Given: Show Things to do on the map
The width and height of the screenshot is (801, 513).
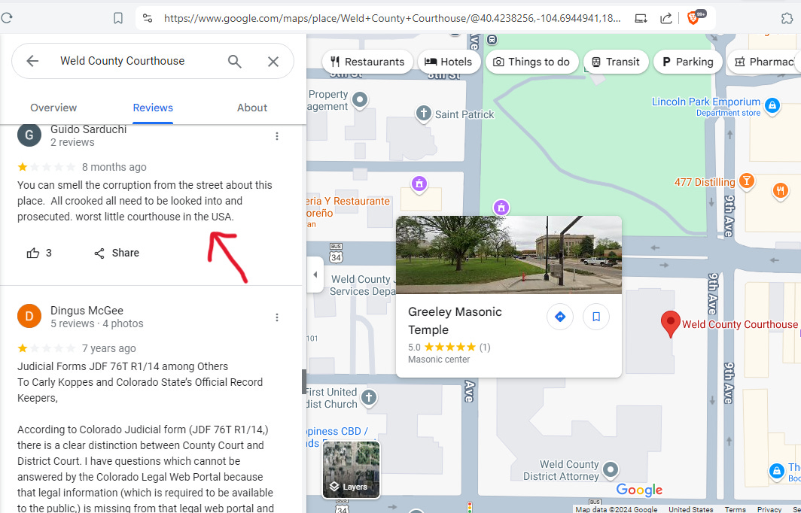Looking at the screenshot, I should [x=531, y=62].
